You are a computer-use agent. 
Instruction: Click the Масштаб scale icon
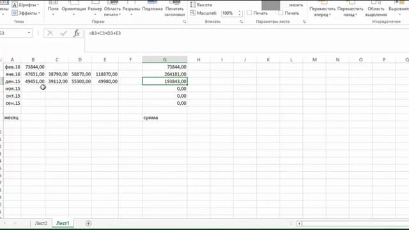193,13
